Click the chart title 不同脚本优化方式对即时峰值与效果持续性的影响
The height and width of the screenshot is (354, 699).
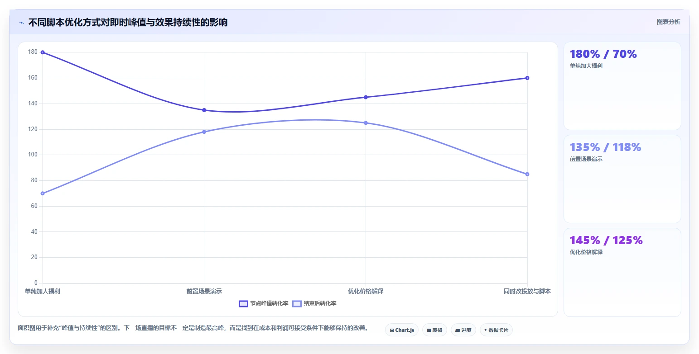(x=128, y=22)
